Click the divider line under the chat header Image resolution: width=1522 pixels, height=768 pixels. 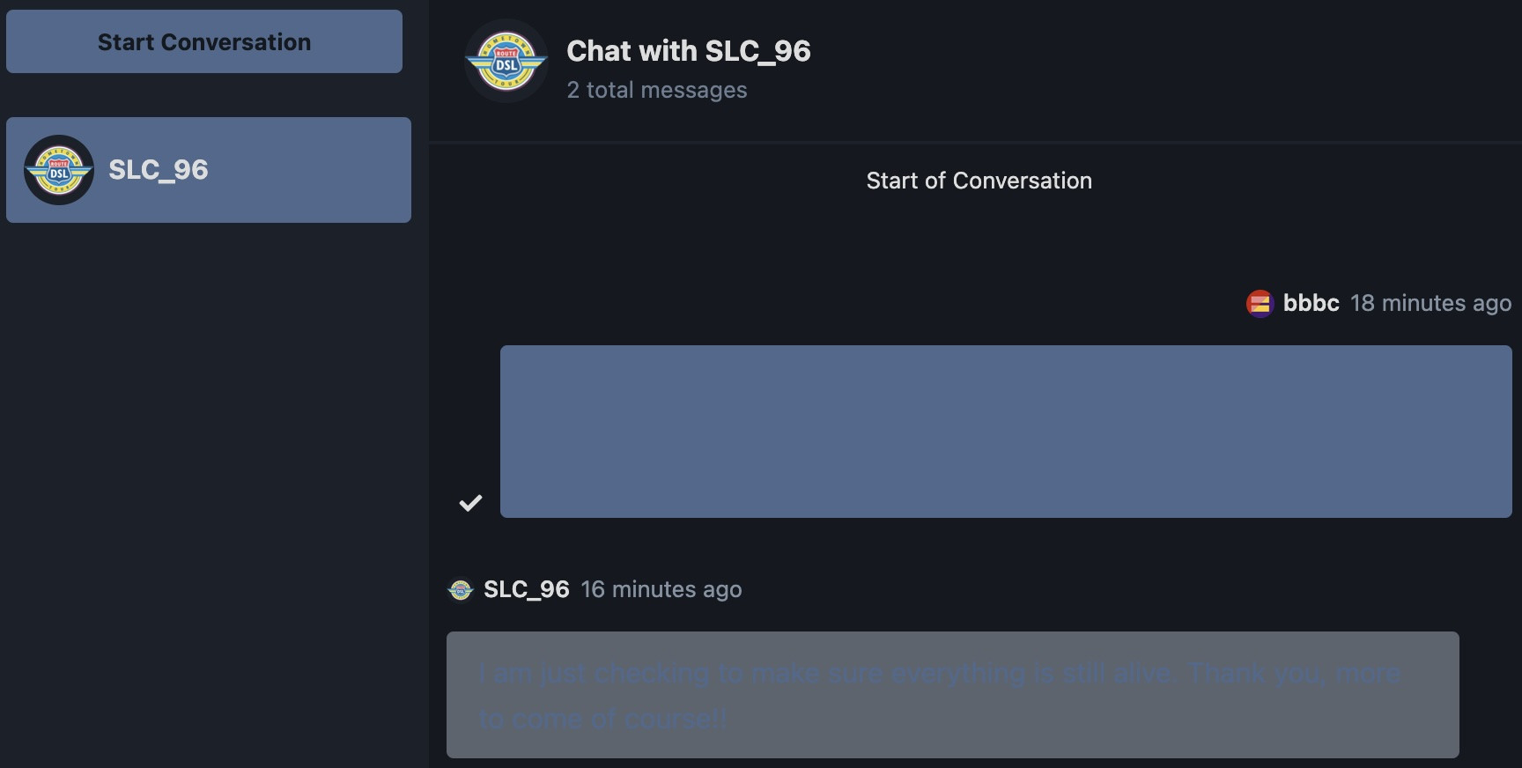tap(976, 142)
